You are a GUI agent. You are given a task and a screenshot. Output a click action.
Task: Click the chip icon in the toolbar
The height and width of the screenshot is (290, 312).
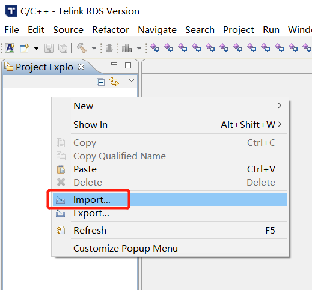(109, 48)
